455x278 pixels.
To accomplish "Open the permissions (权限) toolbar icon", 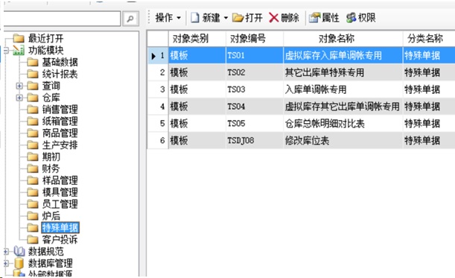I will (351, 18).
